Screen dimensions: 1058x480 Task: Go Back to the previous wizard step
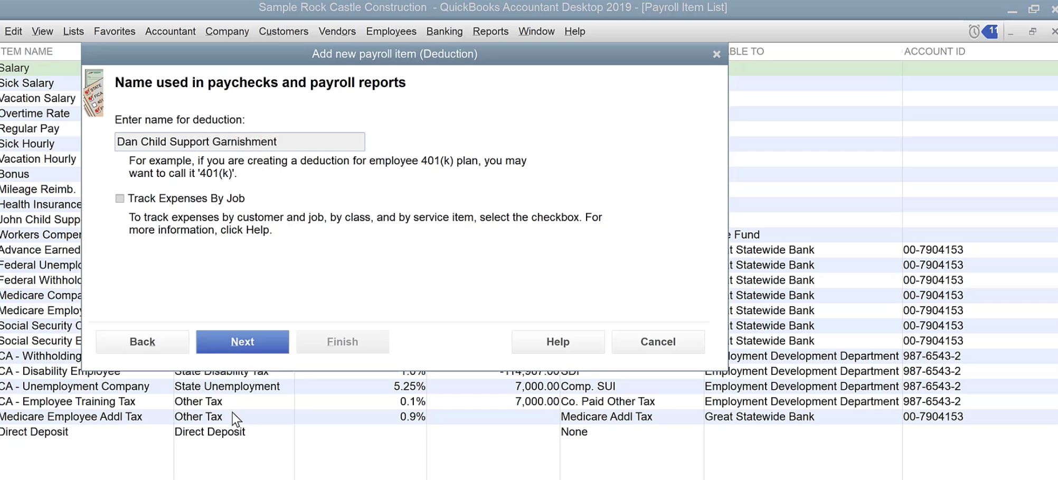click(142, 342)
